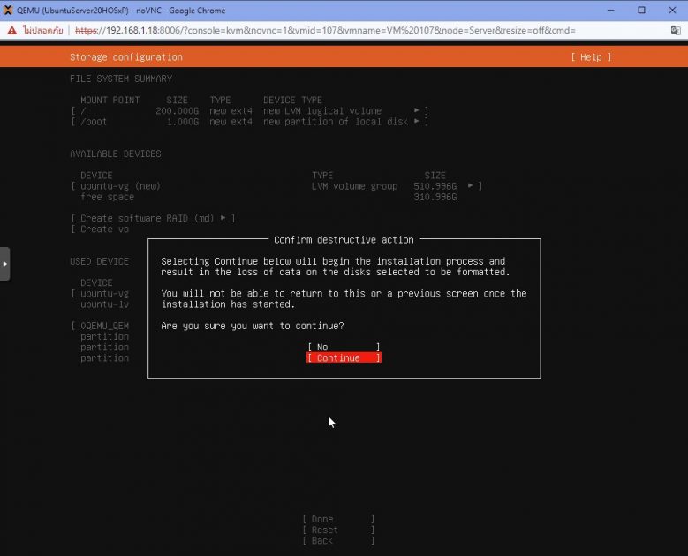Open the /boot mount point row
The height and width of the screenshot is (556, 688).
pyautogui.click(x=250, y=122)
